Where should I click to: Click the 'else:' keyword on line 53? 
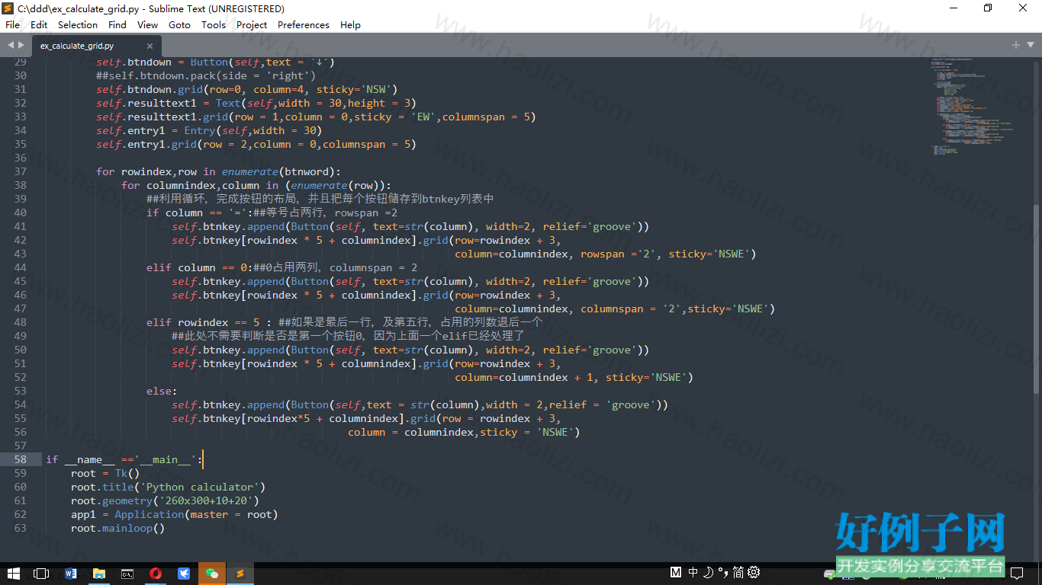(x=162, y=391)
